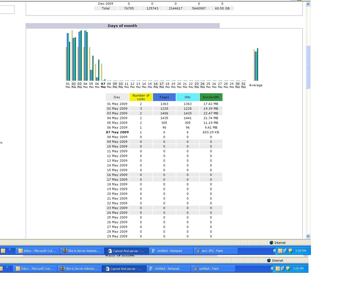356x285 pixels.
Task: Click the '01 May 2009' table row label
Action: point(117,104)
